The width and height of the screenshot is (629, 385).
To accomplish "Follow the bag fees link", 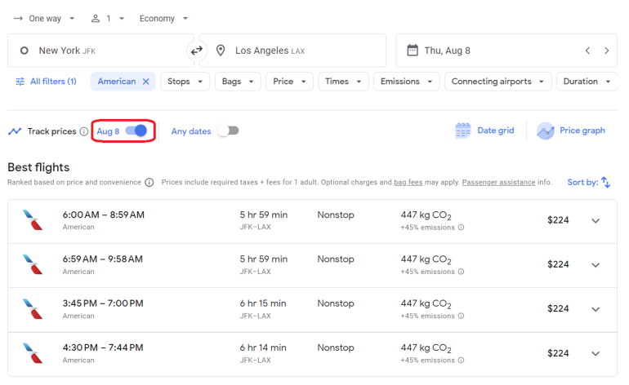I will coord(408,183).
